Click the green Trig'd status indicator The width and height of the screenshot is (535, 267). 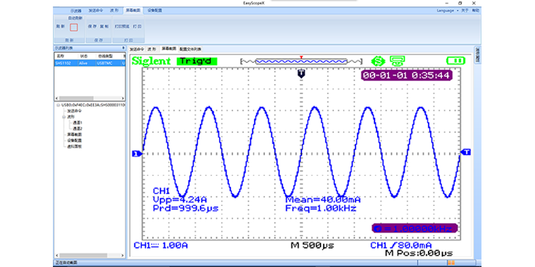pyautogui.click(x=197, y=61)
